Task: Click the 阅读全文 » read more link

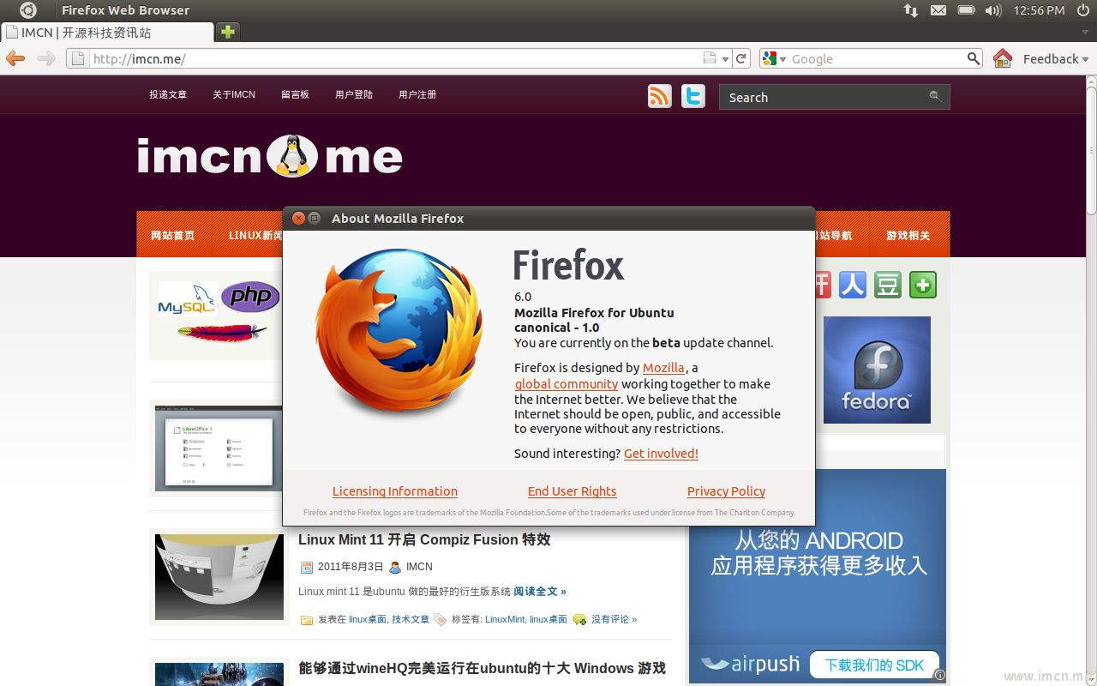Action: pyautogui.click(x=540, y=592)
